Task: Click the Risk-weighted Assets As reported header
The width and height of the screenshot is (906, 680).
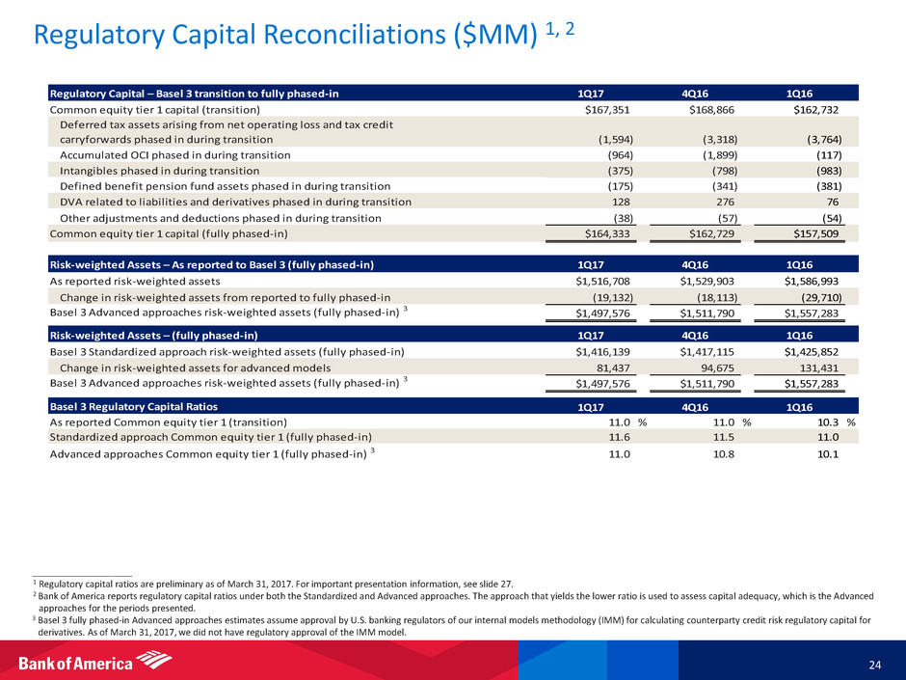Action: [x=211, y=264]
